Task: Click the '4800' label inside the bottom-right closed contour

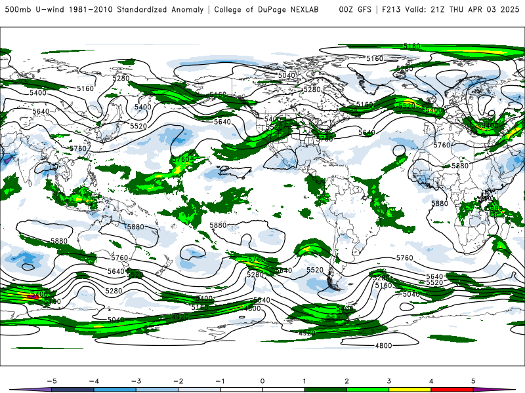Action: click(x=383, y=346)
